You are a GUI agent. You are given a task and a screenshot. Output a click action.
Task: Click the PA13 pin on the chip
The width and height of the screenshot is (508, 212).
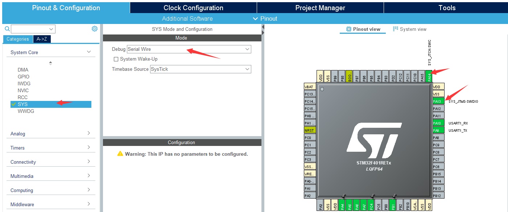coord(438,101)
